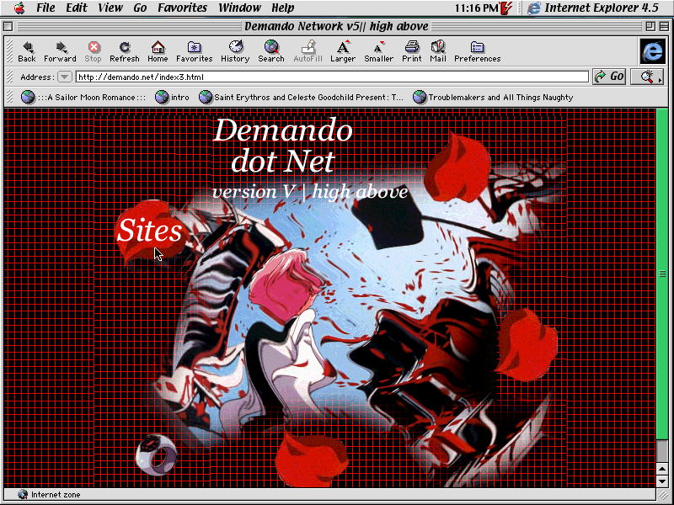
Task: Print the page using Print icon
Action: tap(412, 49)
